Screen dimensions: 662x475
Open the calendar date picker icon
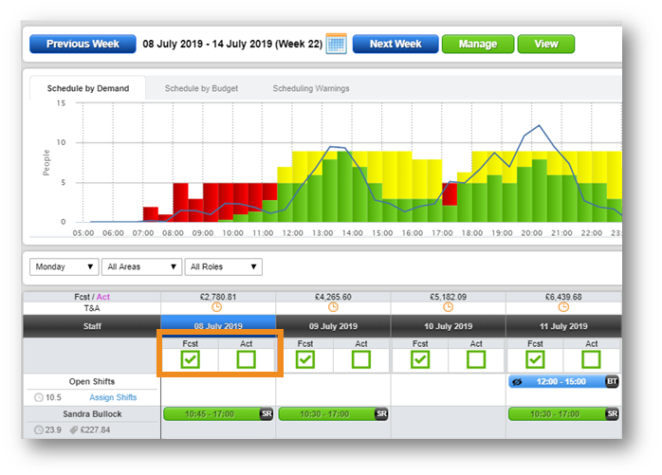click(336, 44)
